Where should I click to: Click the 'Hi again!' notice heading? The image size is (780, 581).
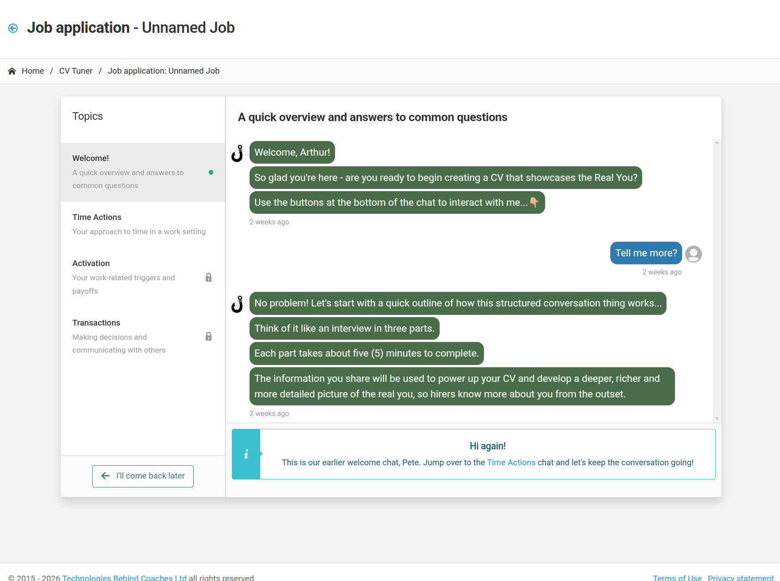pyautogui.click(x=487, y=446)
